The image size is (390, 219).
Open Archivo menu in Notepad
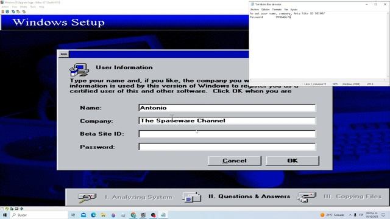coord(255,10)
